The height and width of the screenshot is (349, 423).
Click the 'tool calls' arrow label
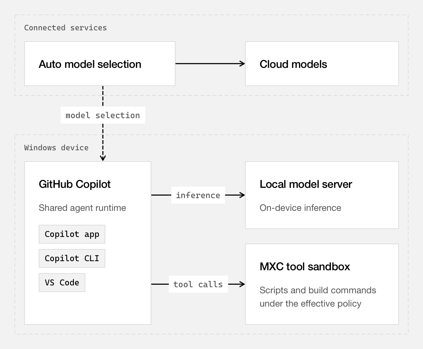[x=198, y=284]
